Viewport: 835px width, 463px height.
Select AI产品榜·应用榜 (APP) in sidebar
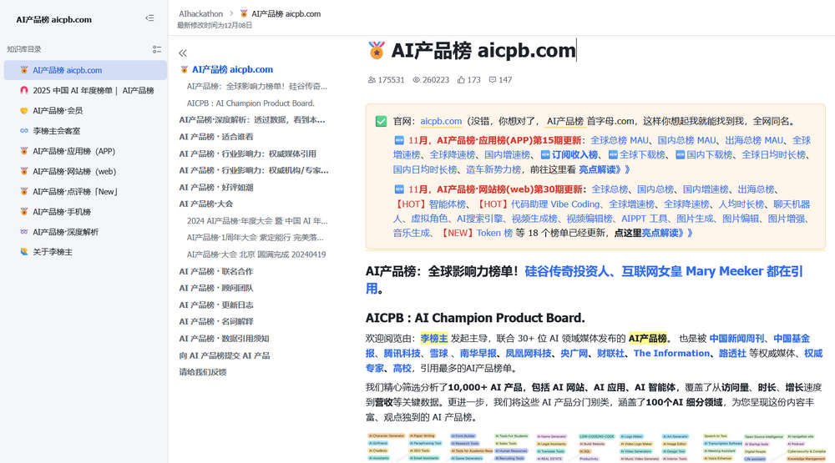tap(85, 151)
